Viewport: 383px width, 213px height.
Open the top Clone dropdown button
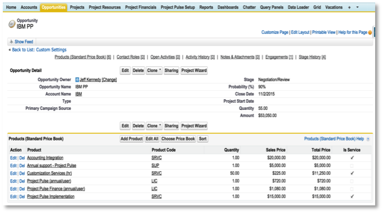[x=154, y=70]
